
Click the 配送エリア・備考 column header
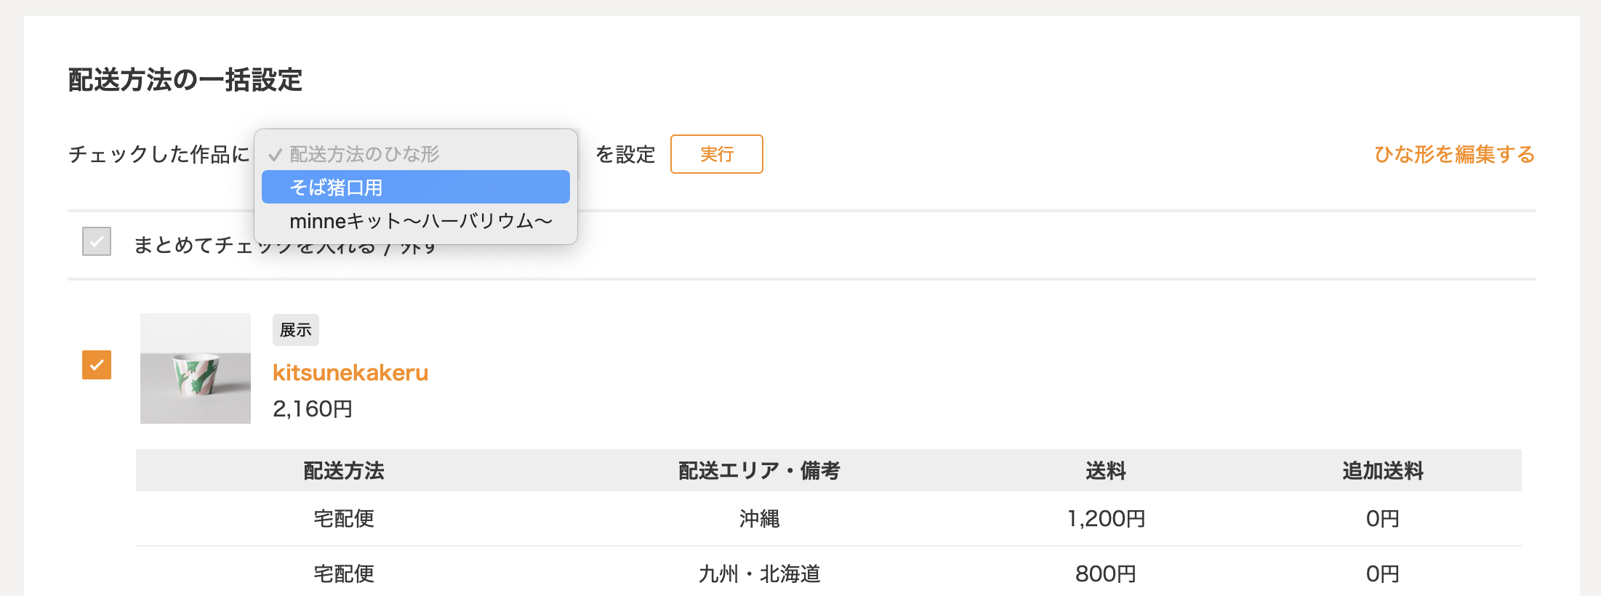pos(759,471)
